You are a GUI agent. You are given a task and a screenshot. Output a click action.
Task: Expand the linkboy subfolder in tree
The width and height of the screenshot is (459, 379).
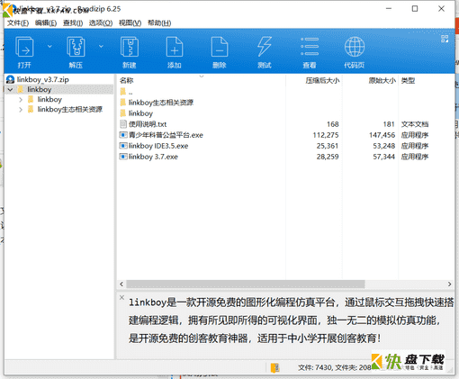point(21,99)
